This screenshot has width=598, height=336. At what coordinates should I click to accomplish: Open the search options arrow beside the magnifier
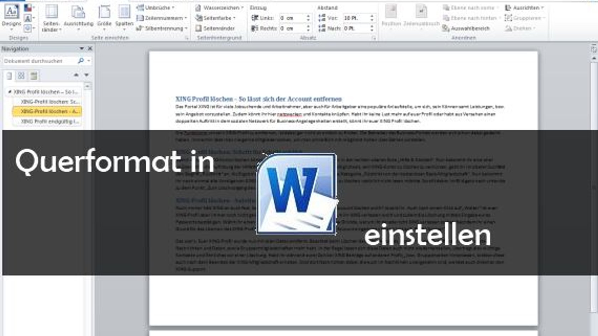pyautogui.click(x=89, y=61)
